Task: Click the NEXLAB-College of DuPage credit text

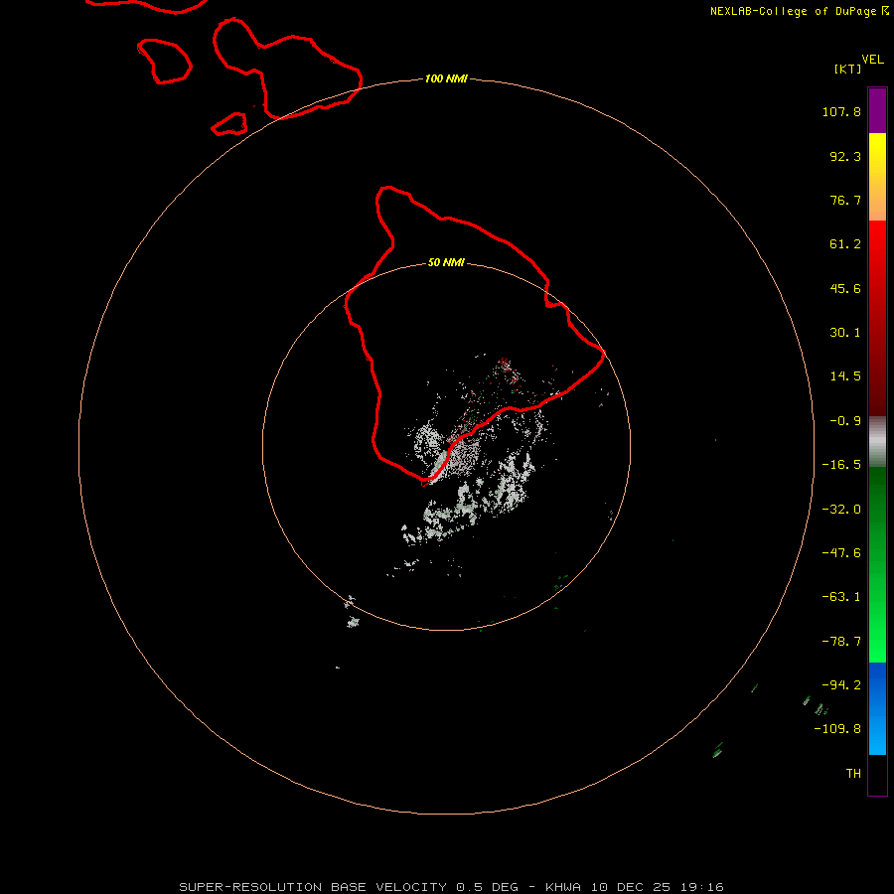Action: (x=800, y=11)
